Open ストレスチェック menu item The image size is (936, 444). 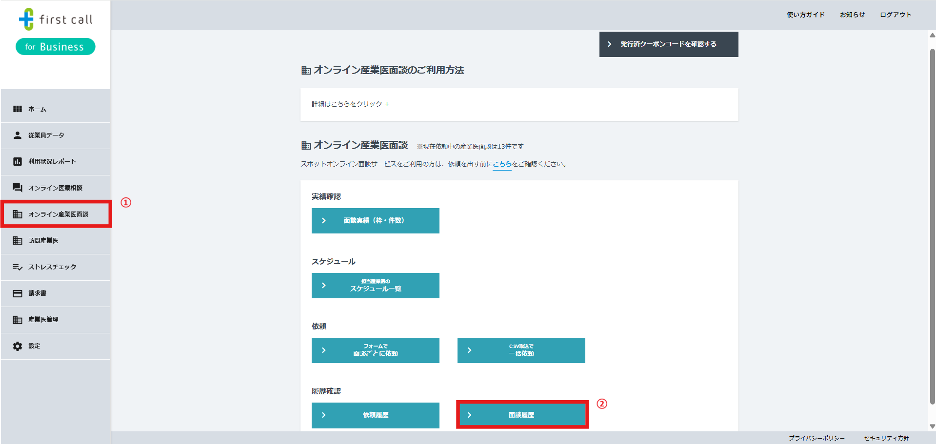[56, 267]
